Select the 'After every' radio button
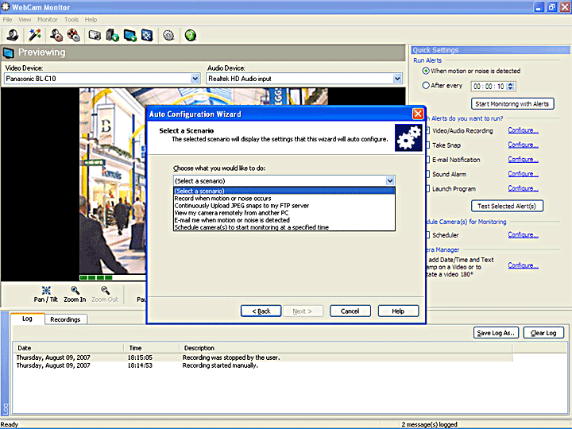572x429 pixels. [425, 85]
